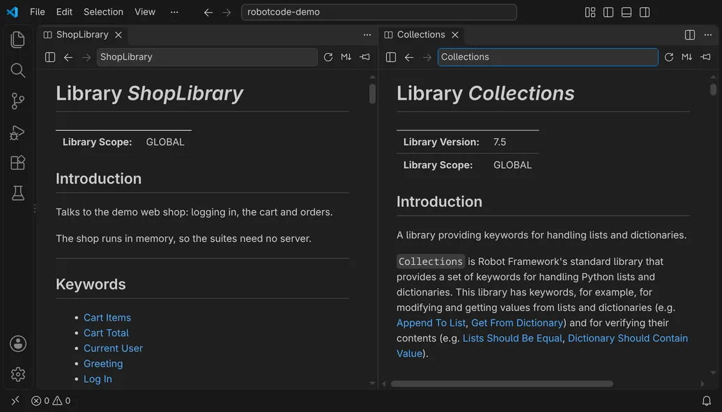Viewport: 722px width, 412px height.
Task: Go back using title bar arrow
Action: click(208, 13)
